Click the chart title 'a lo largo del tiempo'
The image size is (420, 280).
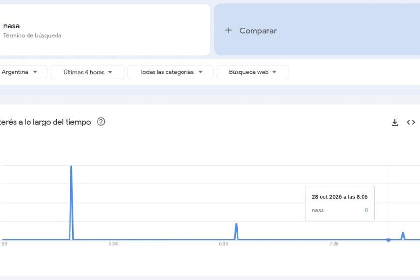coord(55,122)
